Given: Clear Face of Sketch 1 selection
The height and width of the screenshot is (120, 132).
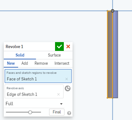Looking at the screenshot, I should tap(67, 79).
